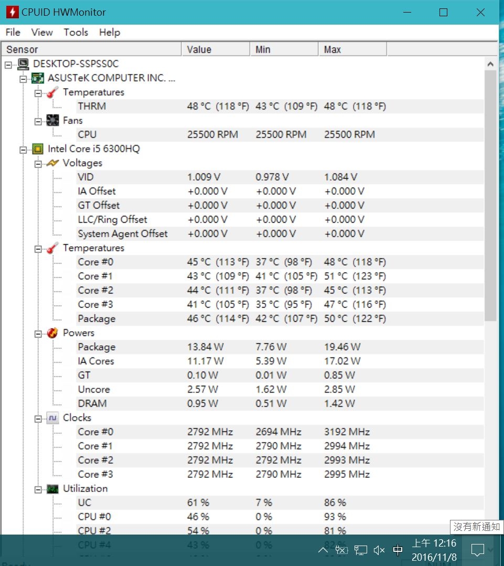Open the Help menu
Image resolution: width=504 pixels, height=566 pixels.
coord(110,32)
